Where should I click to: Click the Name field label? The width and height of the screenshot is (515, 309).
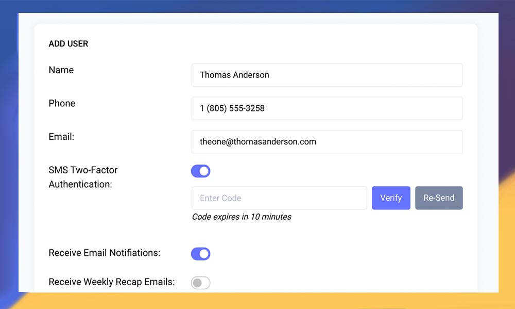point(61,70)
